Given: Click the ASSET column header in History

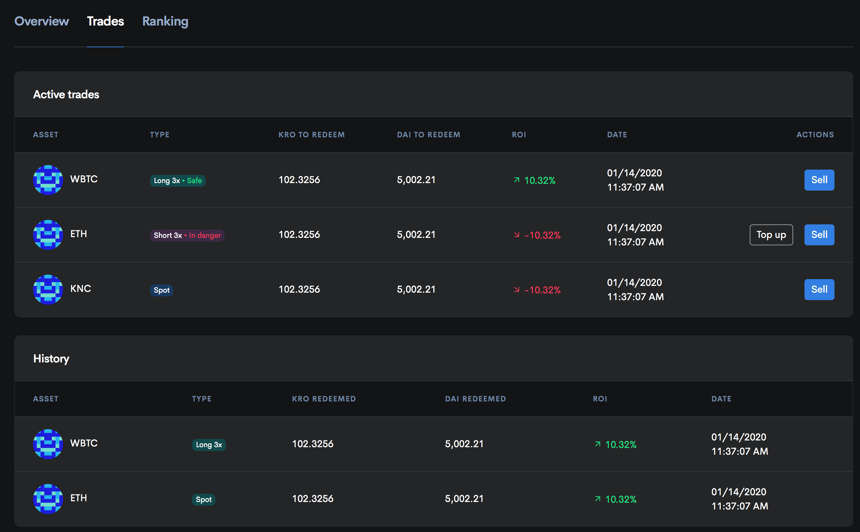Looking at the screenshot, I should pos(46,399).
